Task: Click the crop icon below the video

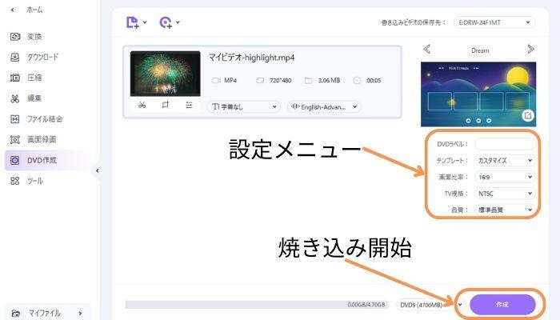Action: 165,106
